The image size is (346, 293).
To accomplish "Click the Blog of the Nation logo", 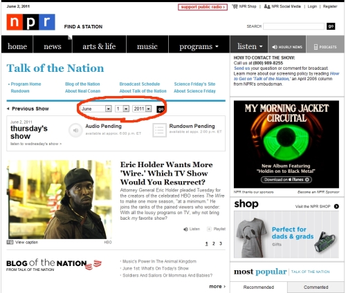I will [54, 265].
